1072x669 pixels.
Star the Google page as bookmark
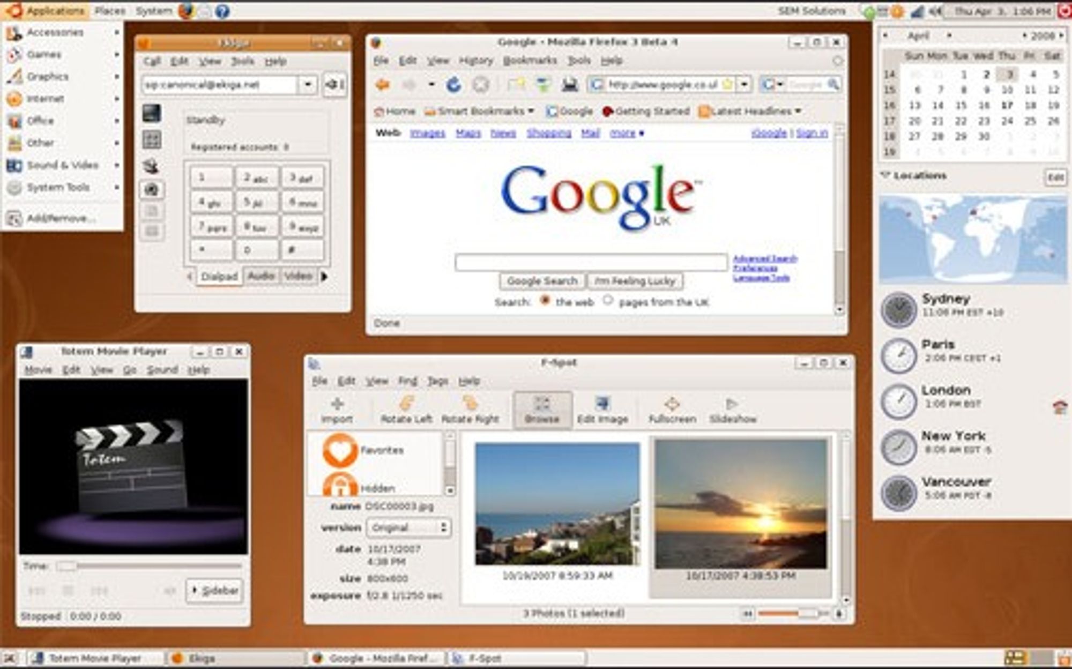click(727, 84)
